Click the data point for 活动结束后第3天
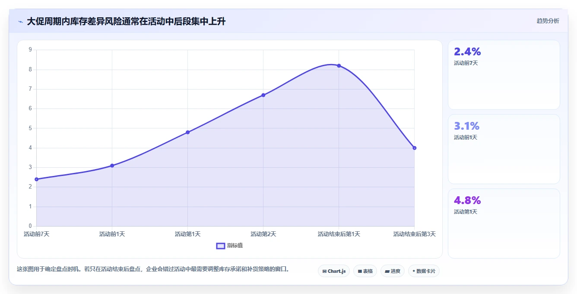 [x=414, y=148]
